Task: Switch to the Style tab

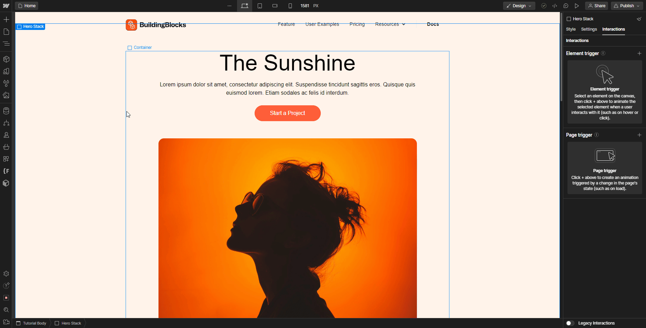Action: (571, 29)
